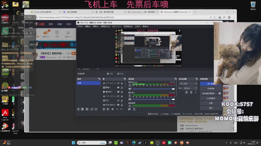
Task: Adjust 麦克风/Aux volume slider
Action: coord(153,89)
